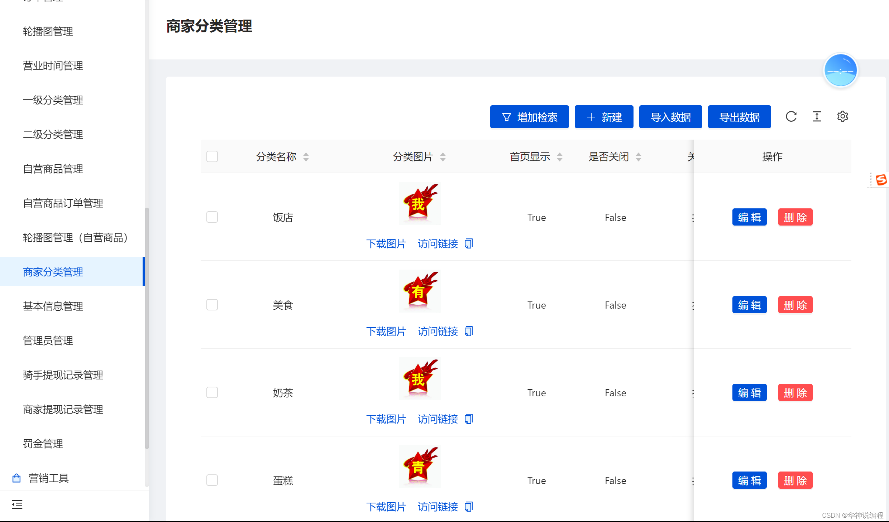889x522 pixels.
Task: Expand the 营销工具 sidebar menu
Action: 48,478
